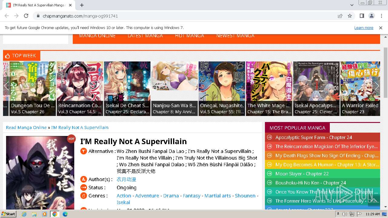Open Isekai Apocalyps... thumbnail

point(316,88)
